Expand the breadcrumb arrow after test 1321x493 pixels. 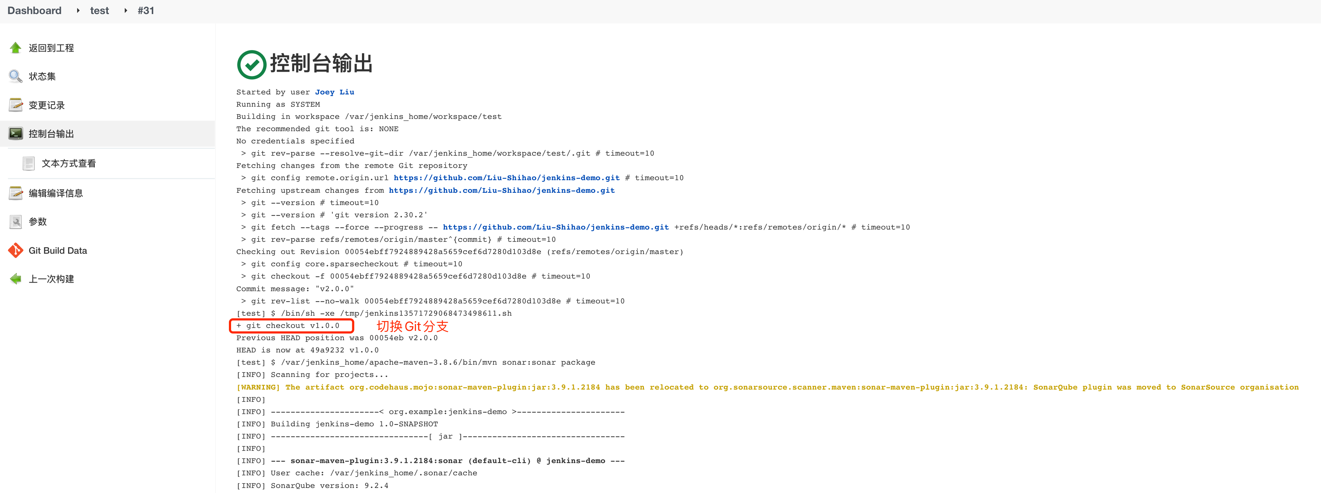(x=125, y=11)
